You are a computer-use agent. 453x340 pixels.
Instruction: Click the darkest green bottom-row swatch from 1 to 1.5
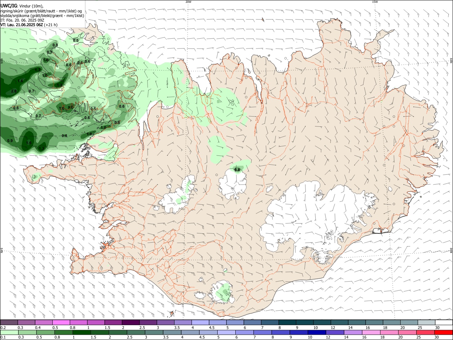click(82, 333)
